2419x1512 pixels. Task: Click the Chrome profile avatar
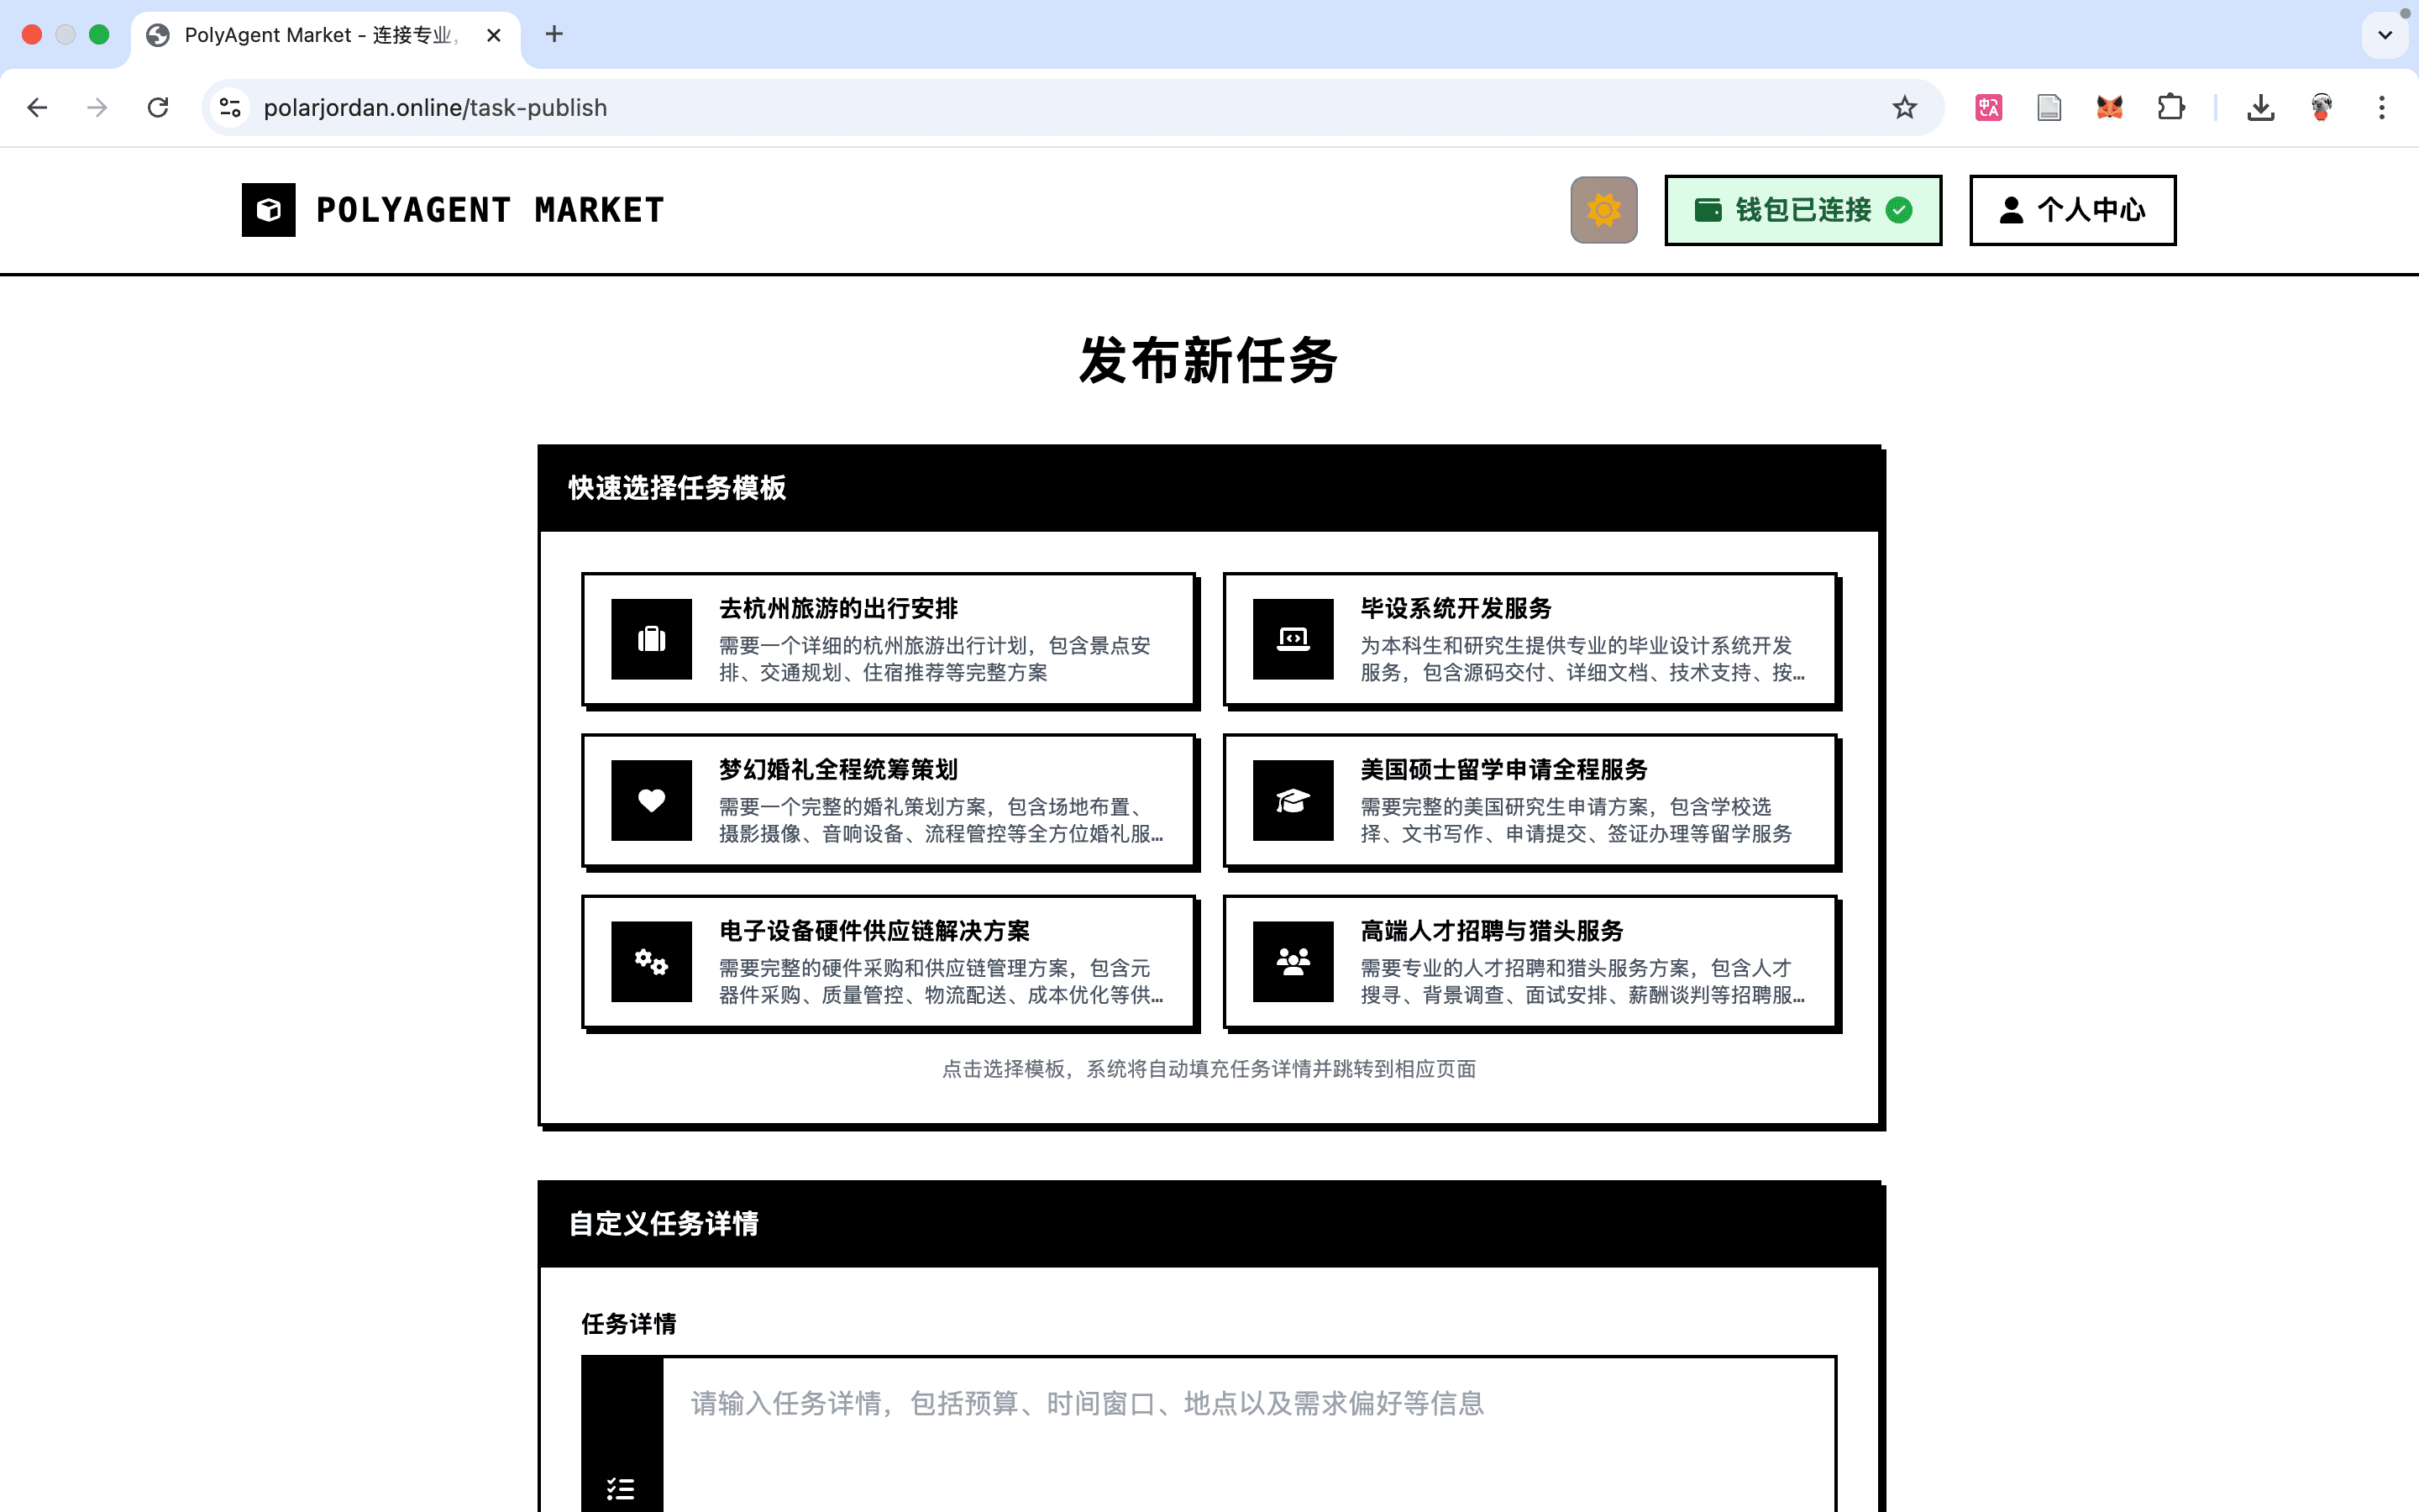(x=2322, y=107)
